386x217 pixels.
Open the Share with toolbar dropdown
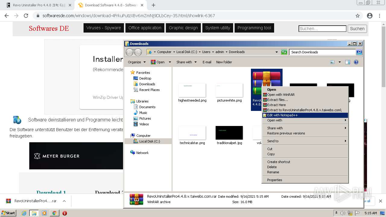click(186, 62)
